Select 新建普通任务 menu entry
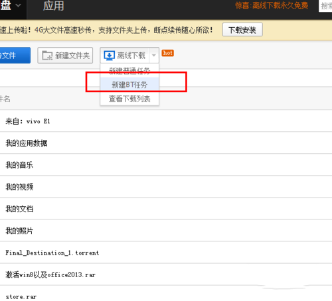 (x=129, y=71)
